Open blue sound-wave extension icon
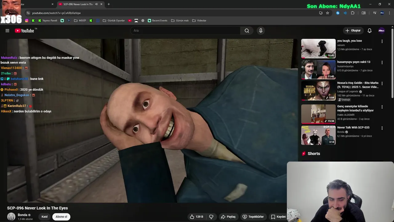The height and width of the screenshot is (222, 394). (345, 13)
